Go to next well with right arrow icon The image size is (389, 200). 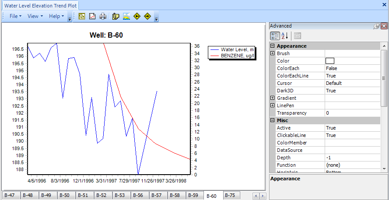point(147,16)
